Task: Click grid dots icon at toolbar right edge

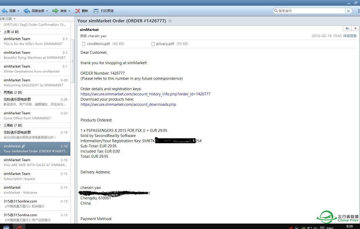Action: click(x=359, y=11)
